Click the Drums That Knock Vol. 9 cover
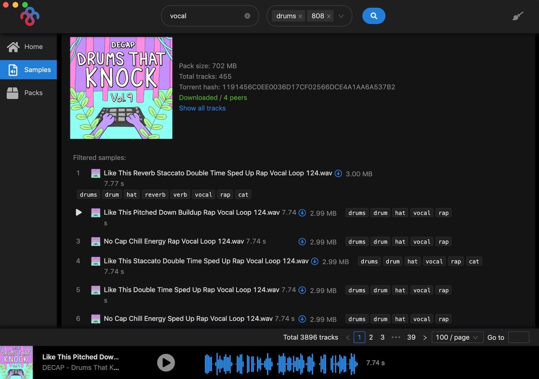 tap(121, 88)
